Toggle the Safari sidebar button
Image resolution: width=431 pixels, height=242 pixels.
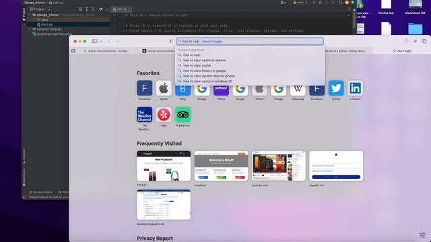click(94, 41)
